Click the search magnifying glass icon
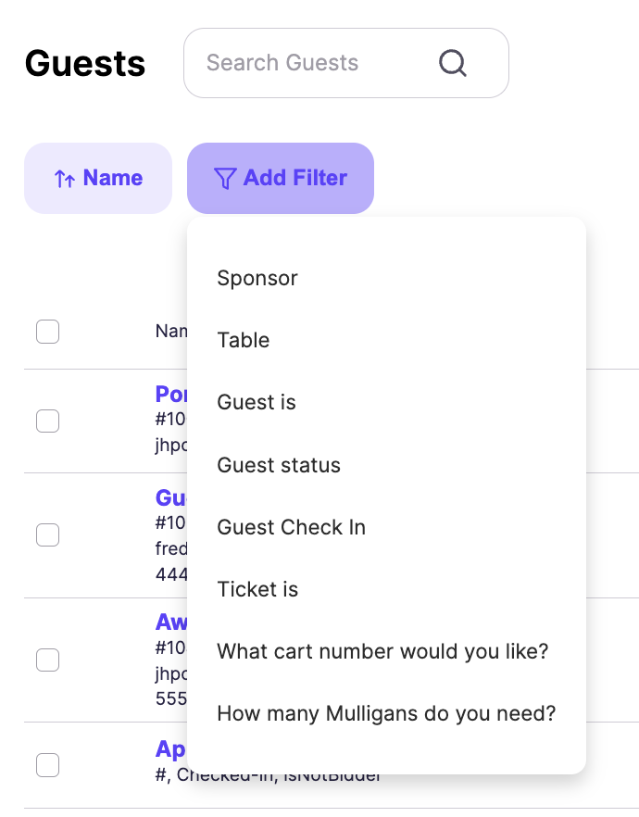Viewport: 639px width, 817px height. 452,62
